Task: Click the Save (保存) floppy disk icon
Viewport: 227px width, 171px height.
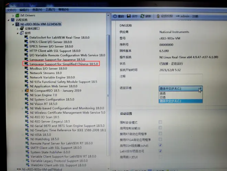Action: 129,16
